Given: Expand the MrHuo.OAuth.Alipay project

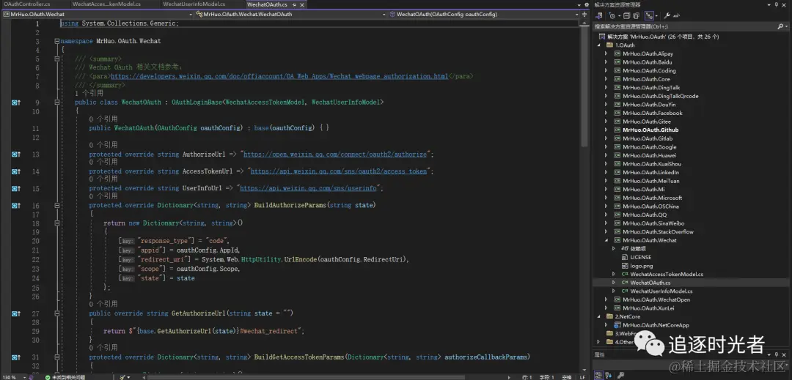Looking at the screenshot, I should [606, 53].
